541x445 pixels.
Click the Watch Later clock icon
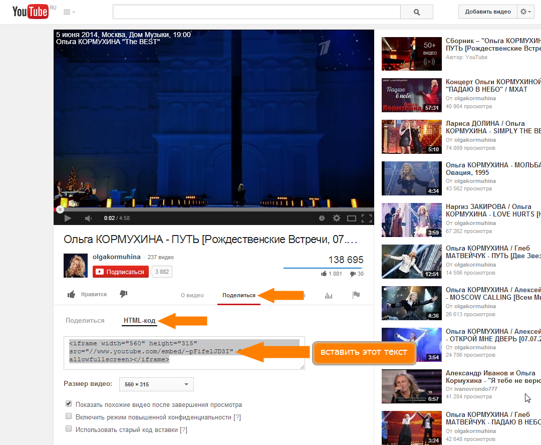click(322, 218)
